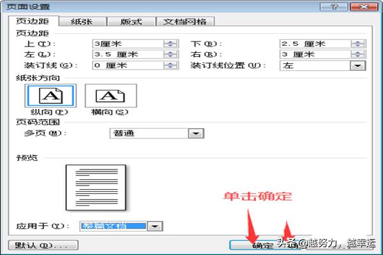Open the 文档网格 tab
The height and width of the screenshot is (255, 383).
pos(185,22)
